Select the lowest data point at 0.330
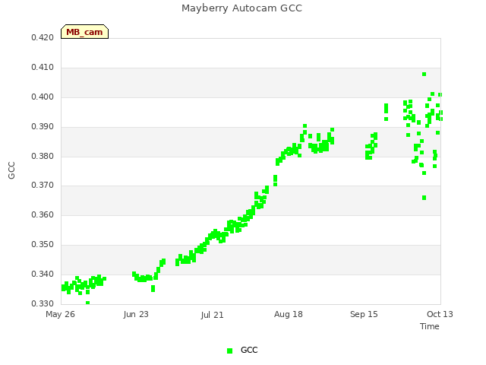486x365 pixels. tap(88, 303)
